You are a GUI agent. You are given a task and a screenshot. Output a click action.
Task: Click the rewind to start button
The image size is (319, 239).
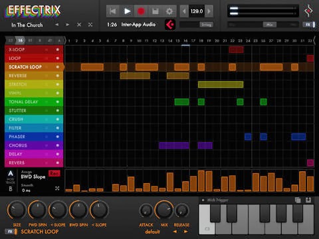113,11
